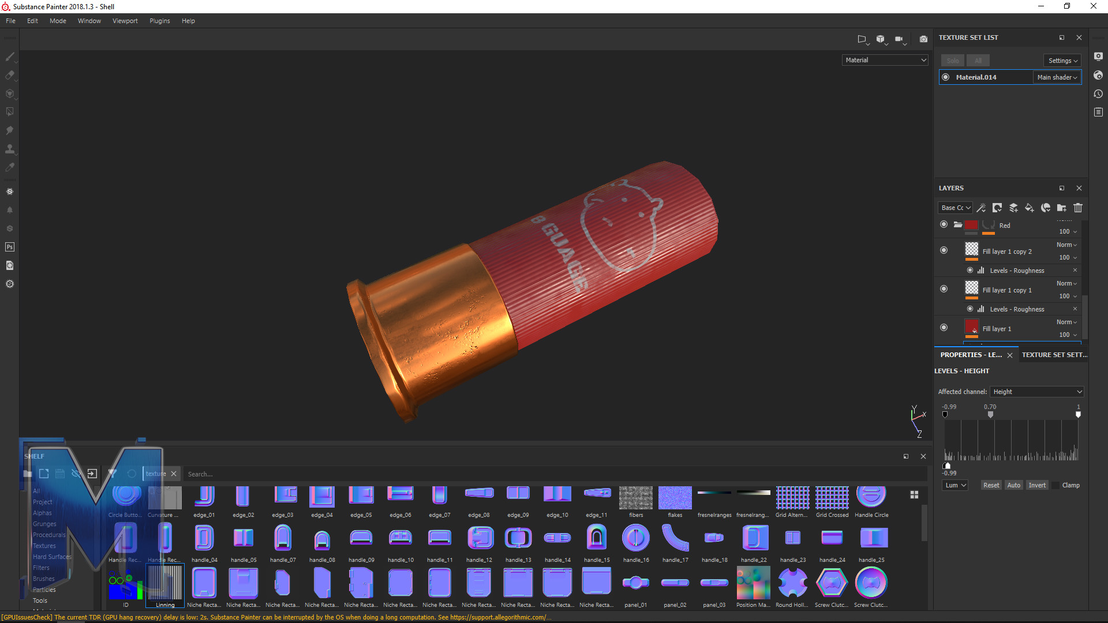Select the handle_12 thumbnail in the shelf
The height and width of the screenshot is (623, 1108).
pos(479,537)
